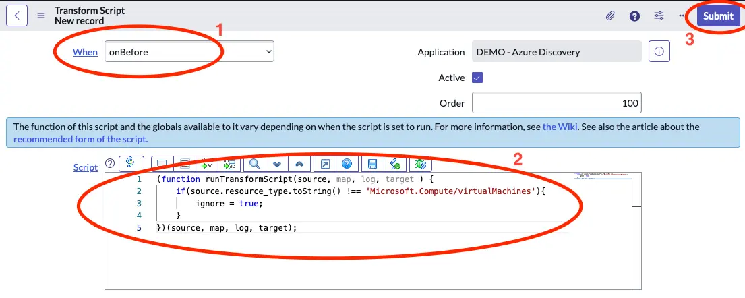Open the form context hamburger menu
The image size is (745, 298).
pyautogui.click(x=41, y=16)
